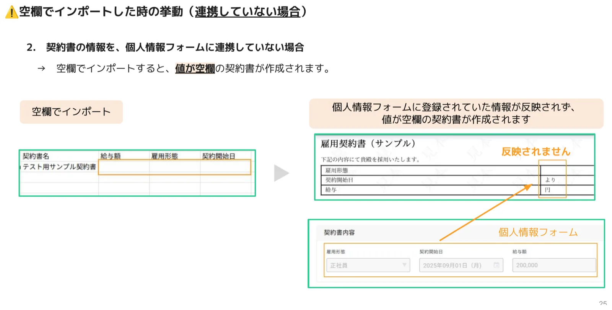Viewport: 612px width, 310px height.
Task: Click the empty 給与額 cell in sample row
Action: pyautogui.click(x=124, y=167)
